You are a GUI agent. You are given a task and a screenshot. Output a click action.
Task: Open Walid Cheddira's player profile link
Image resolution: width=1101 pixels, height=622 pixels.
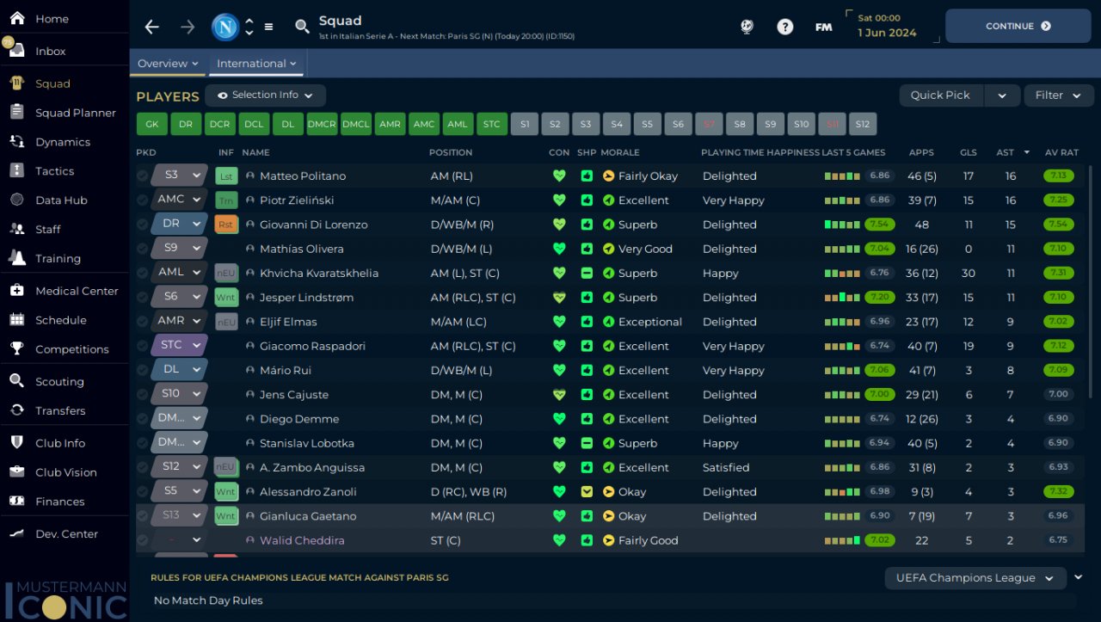tap(302, 540)
